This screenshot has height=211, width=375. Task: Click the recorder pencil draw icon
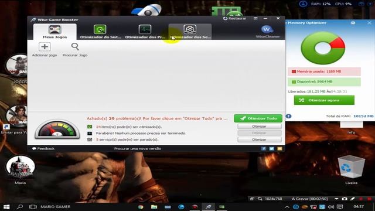tap(353, 199)
